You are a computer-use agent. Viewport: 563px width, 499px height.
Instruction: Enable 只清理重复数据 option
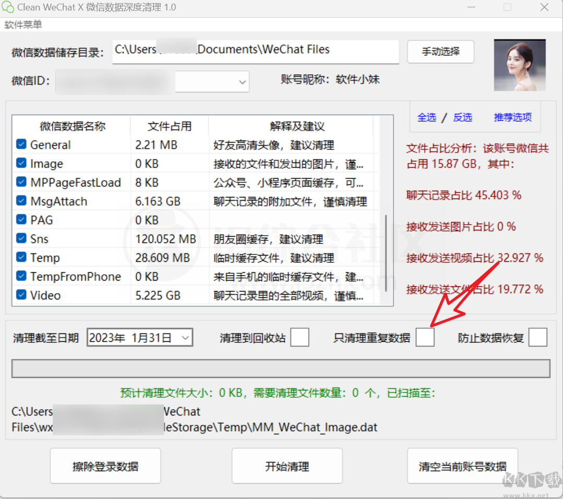click(x=425, y=338)
